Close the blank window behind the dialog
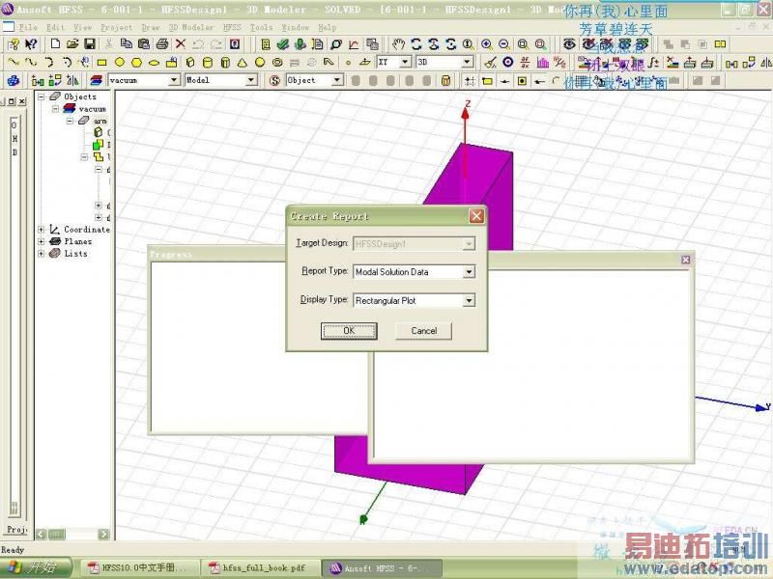Viewport: 773px width, 579px height. (x=686, y=260)
